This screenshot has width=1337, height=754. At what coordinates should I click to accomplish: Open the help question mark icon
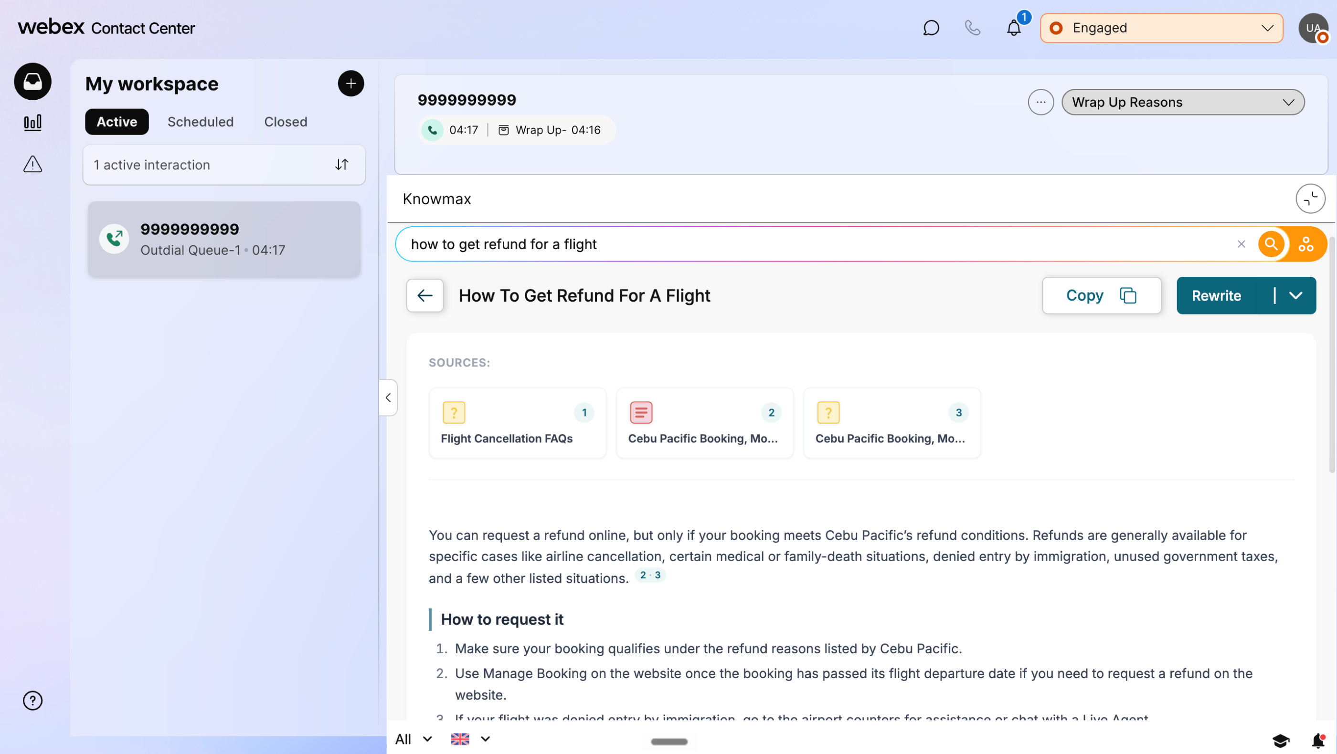[32, 701]
